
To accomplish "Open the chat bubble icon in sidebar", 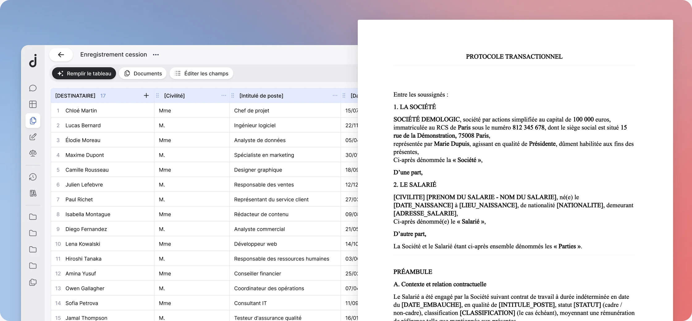I will [x=33, y=88].
